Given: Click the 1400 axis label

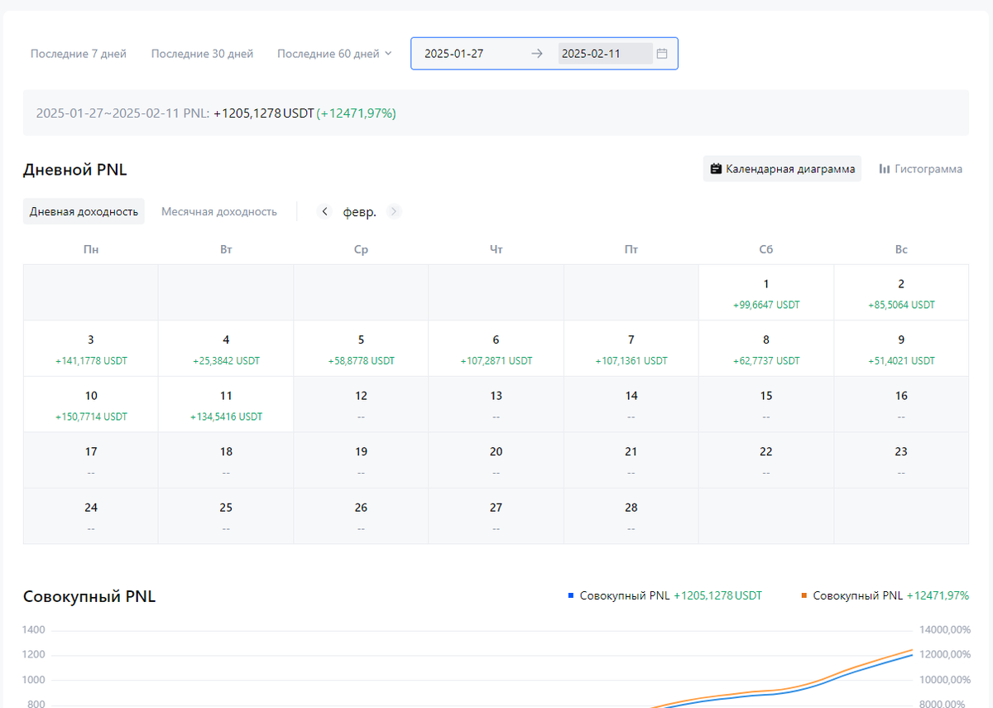Looking at the screenshot, I should click(34, 630).
